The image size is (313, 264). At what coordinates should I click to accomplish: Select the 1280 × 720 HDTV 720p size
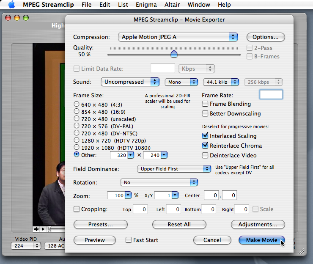(x=77, y=140)
